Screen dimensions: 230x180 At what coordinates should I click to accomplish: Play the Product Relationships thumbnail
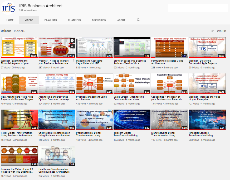coord(95,84)
